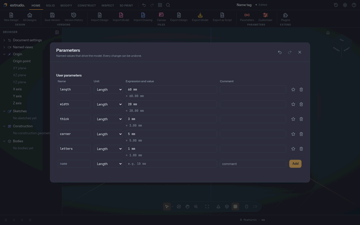Favorite the width parameter
The width and height of the screenshot is (360, 225).
[x=293, y=104]
